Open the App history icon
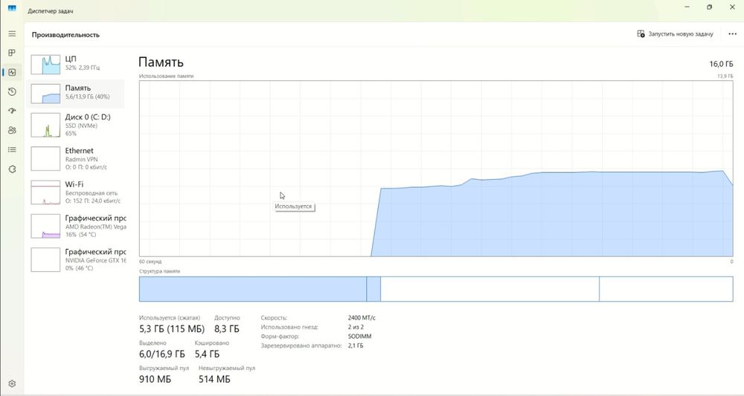This screenshot has height=396, width=744. pyautogui.click(x=13, y=91)
